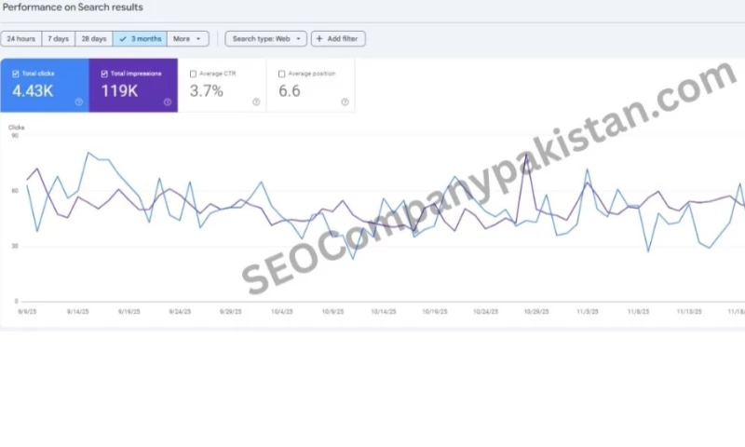745x447 pixels.
Task: Click the 10/24/25 date on chart axis
Action: click(x=485, y=312)
